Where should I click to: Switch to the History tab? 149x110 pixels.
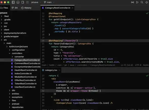point(26,8)
